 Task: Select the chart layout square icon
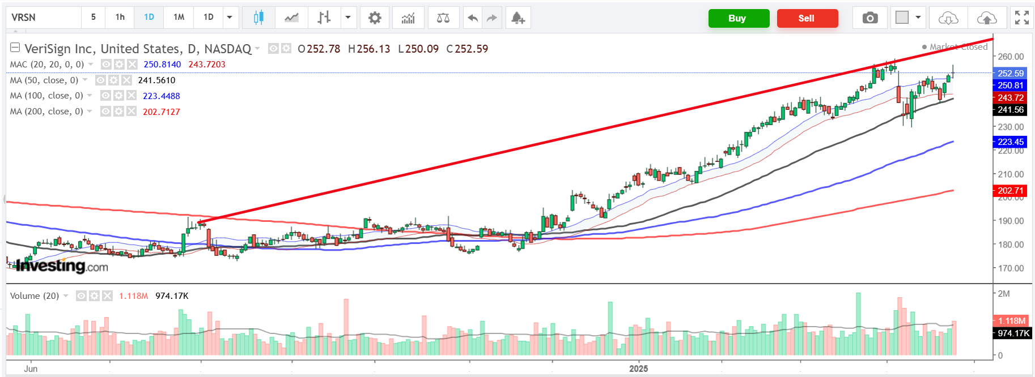[x=902, y=18]
